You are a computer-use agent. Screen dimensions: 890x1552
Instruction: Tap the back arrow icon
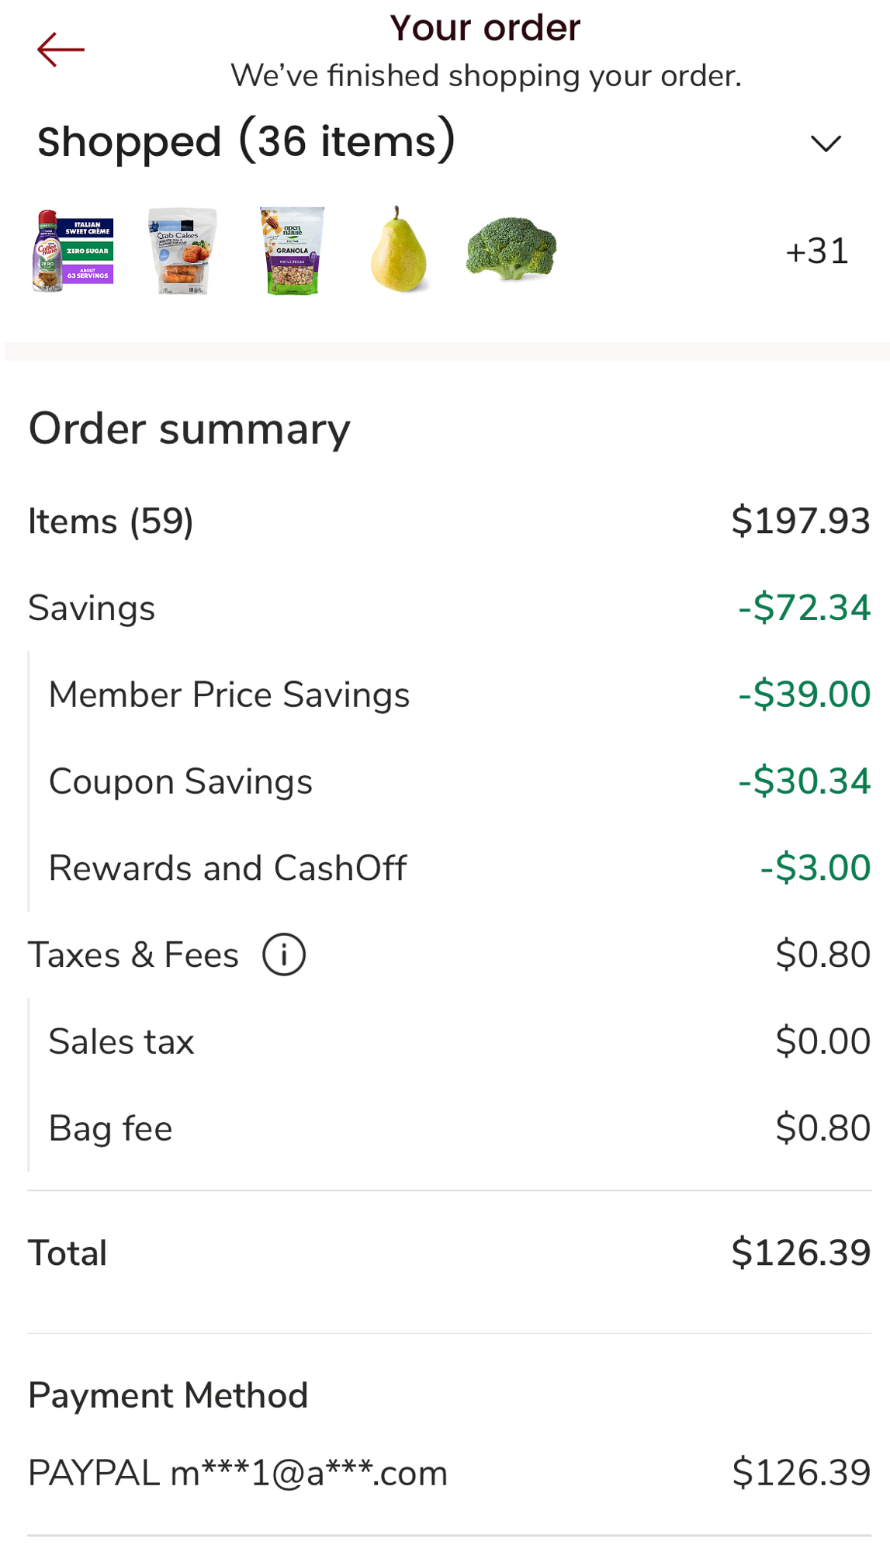pos(61,50)
